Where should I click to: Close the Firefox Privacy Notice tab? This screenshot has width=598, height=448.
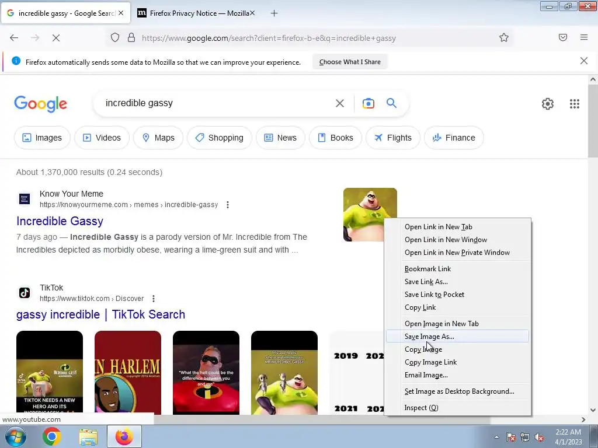[252, 13]
